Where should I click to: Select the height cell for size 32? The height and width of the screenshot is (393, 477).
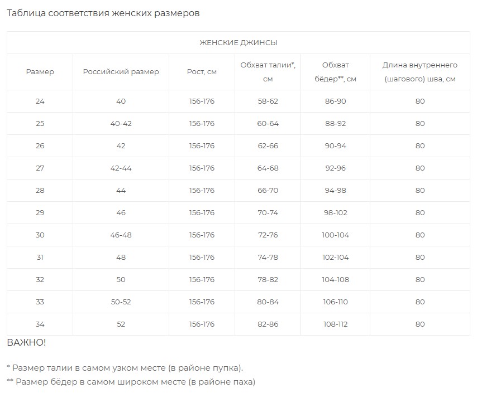click(x=202, y=280)
